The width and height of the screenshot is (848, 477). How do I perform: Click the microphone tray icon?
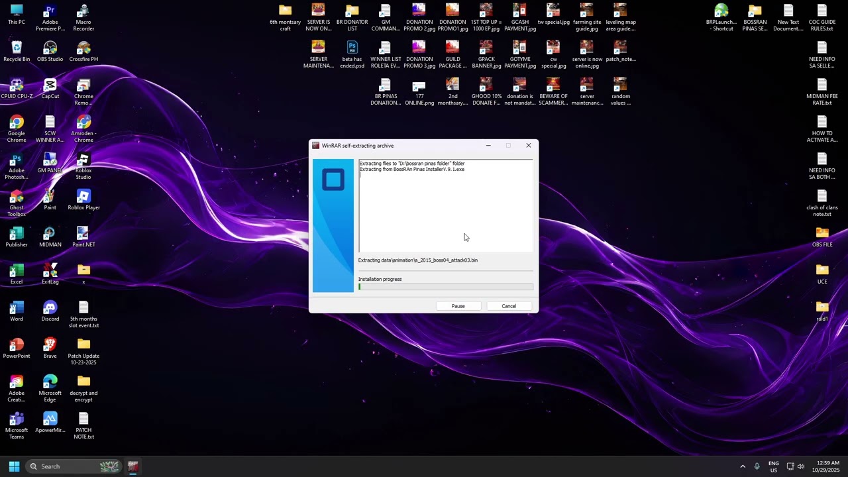coord(757,466)
